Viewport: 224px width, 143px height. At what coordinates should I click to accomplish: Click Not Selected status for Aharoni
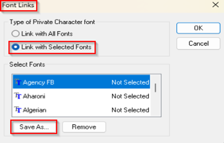point(130,96)
